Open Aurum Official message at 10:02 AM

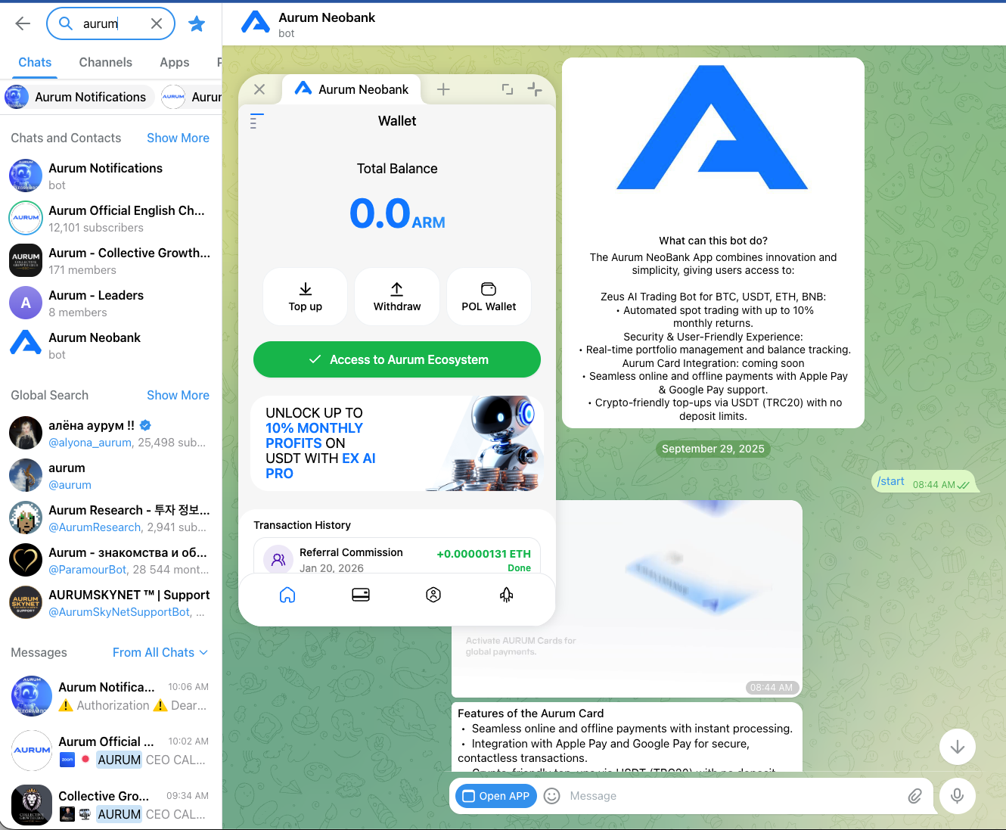click(x=110, y=750)
